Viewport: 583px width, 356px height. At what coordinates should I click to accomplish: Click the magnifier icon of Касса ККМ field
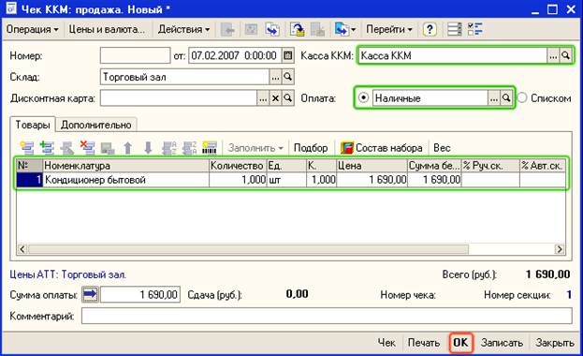[x=565, y=55]
